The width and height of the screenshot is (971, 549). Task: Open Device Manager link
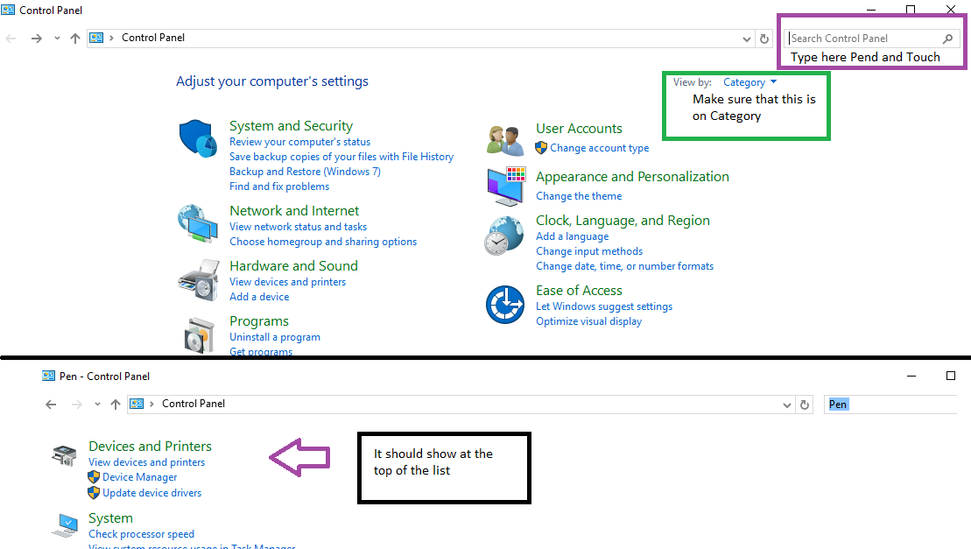[140, 477]
